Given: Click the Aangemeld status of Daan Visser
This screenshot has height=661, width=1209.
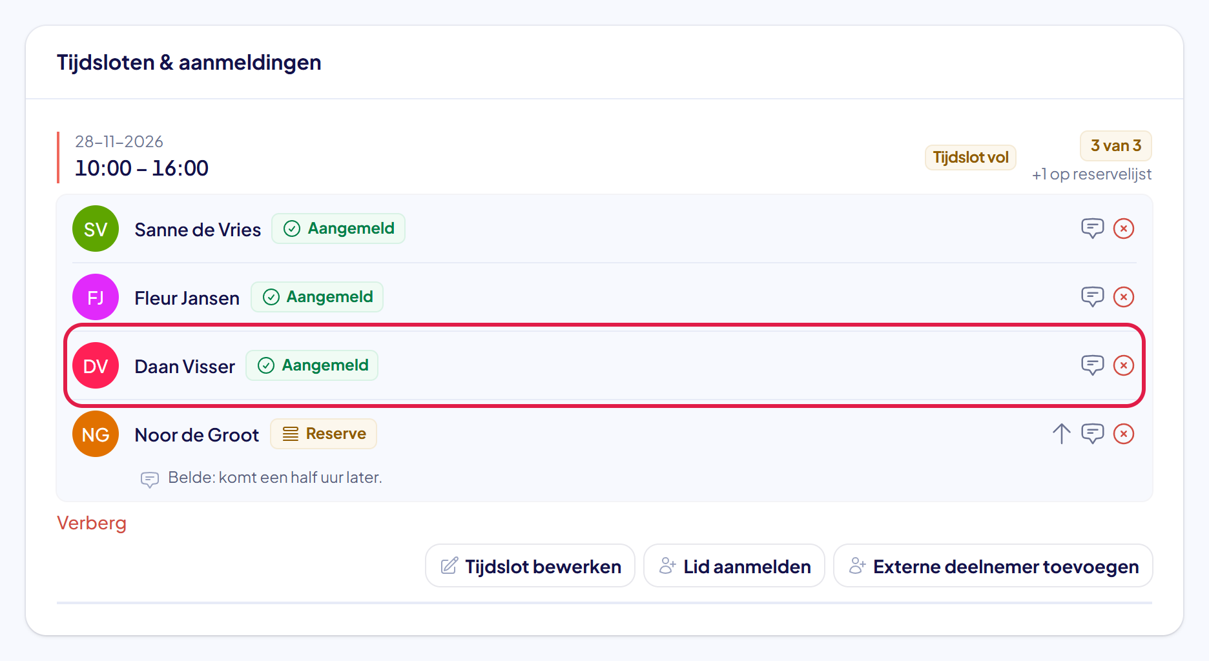Looking at the screenshot, I should 312,365.
